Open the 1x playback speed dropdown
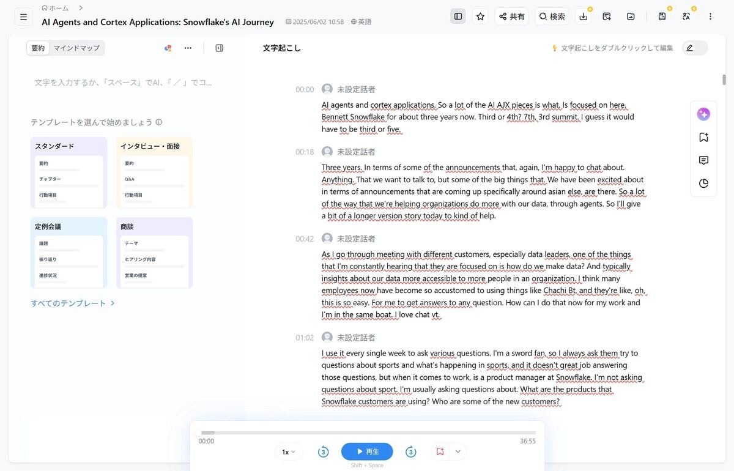 289,452
